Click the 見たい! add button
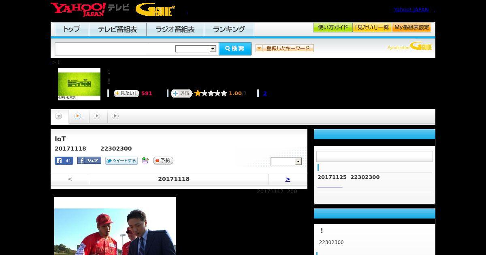 click(x=126, y=93)
